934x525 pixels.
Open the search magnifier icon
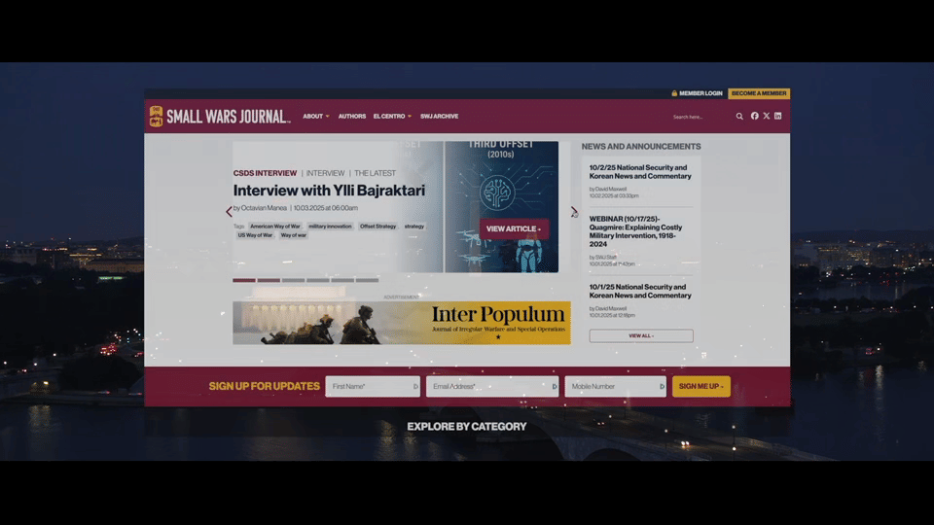pos(739,117)
